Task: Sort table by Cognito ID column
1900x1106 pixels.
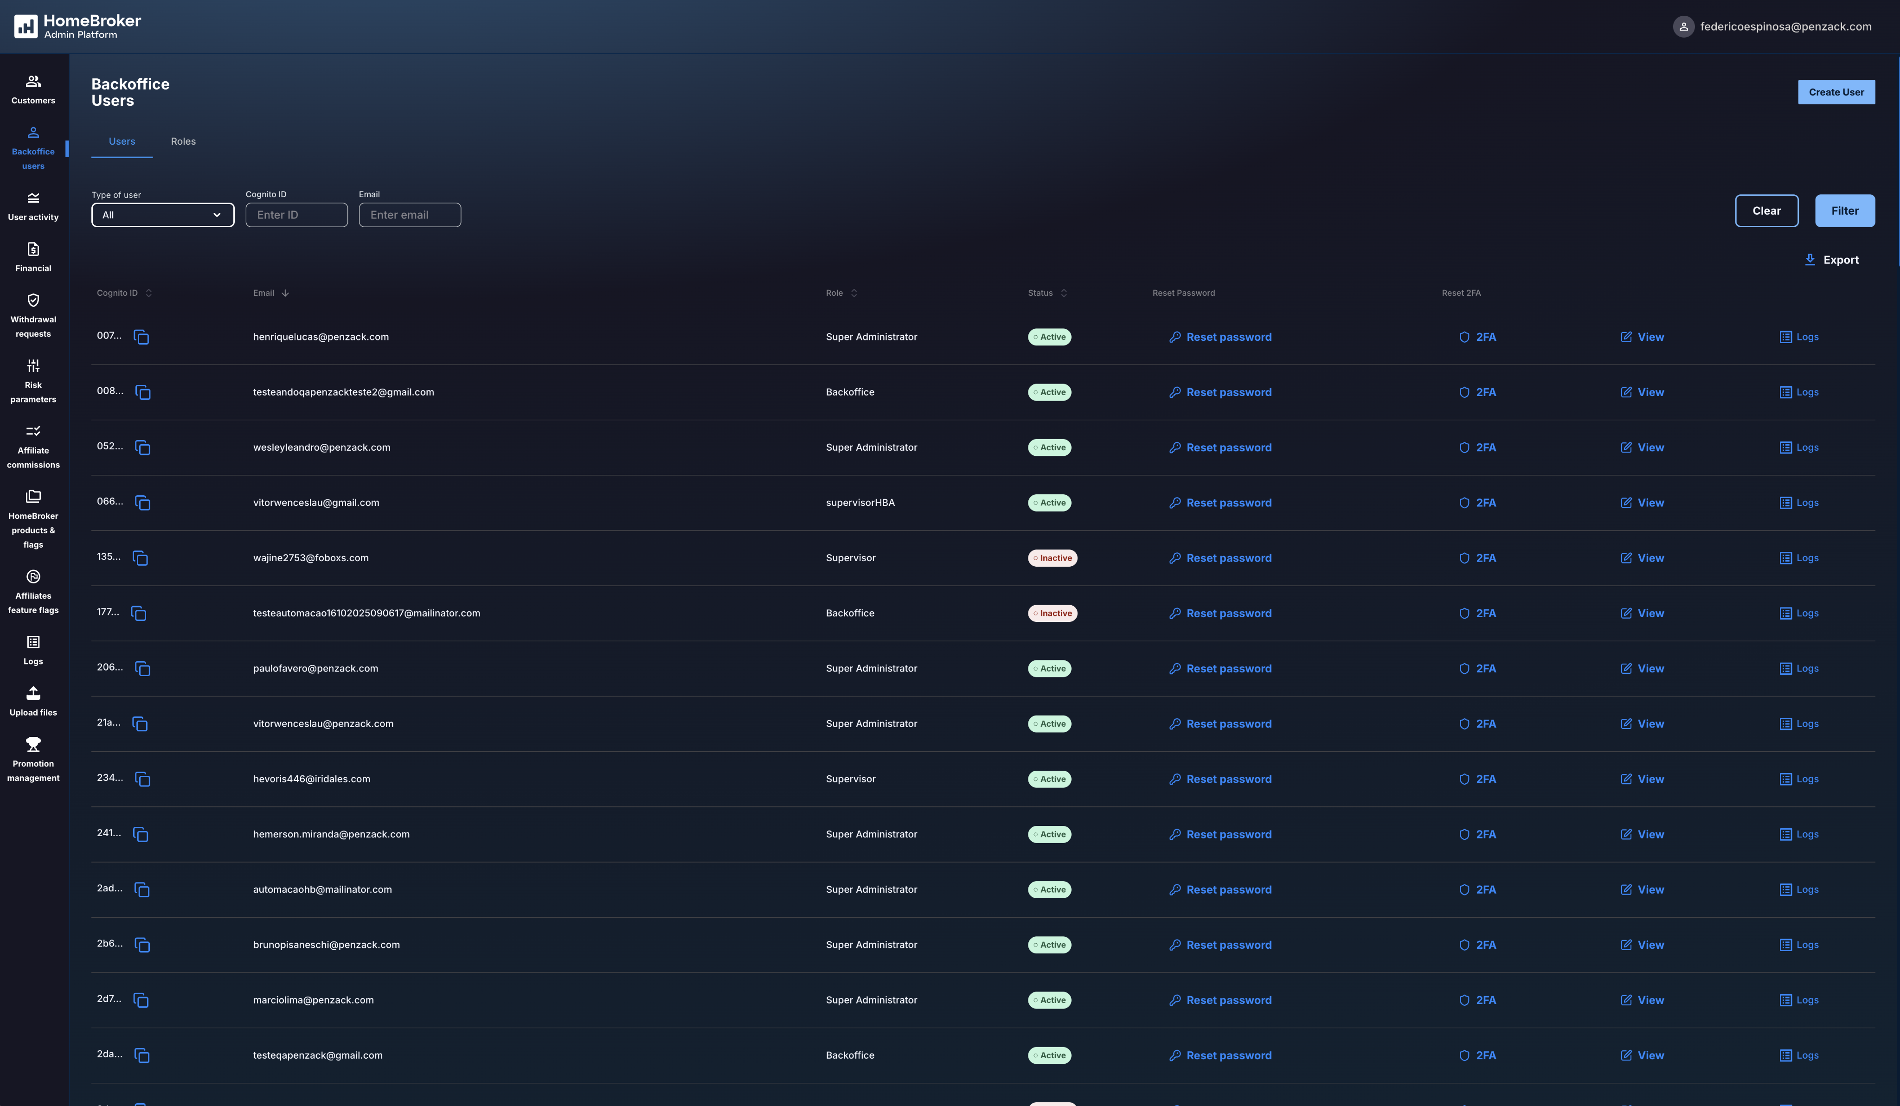Action: coord(148,293)
